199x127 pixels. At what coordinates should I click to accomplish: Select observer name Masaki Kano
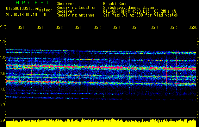pos(115,4)
